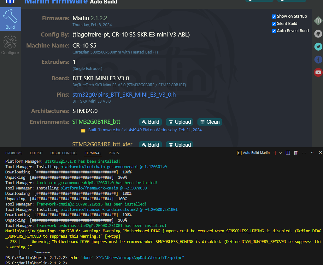Click the last terminal prompt line
323x265 pixels.
point(36,263)
